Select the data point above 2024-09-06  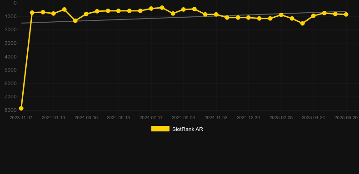pyautogui.click(x=184, y=10)
